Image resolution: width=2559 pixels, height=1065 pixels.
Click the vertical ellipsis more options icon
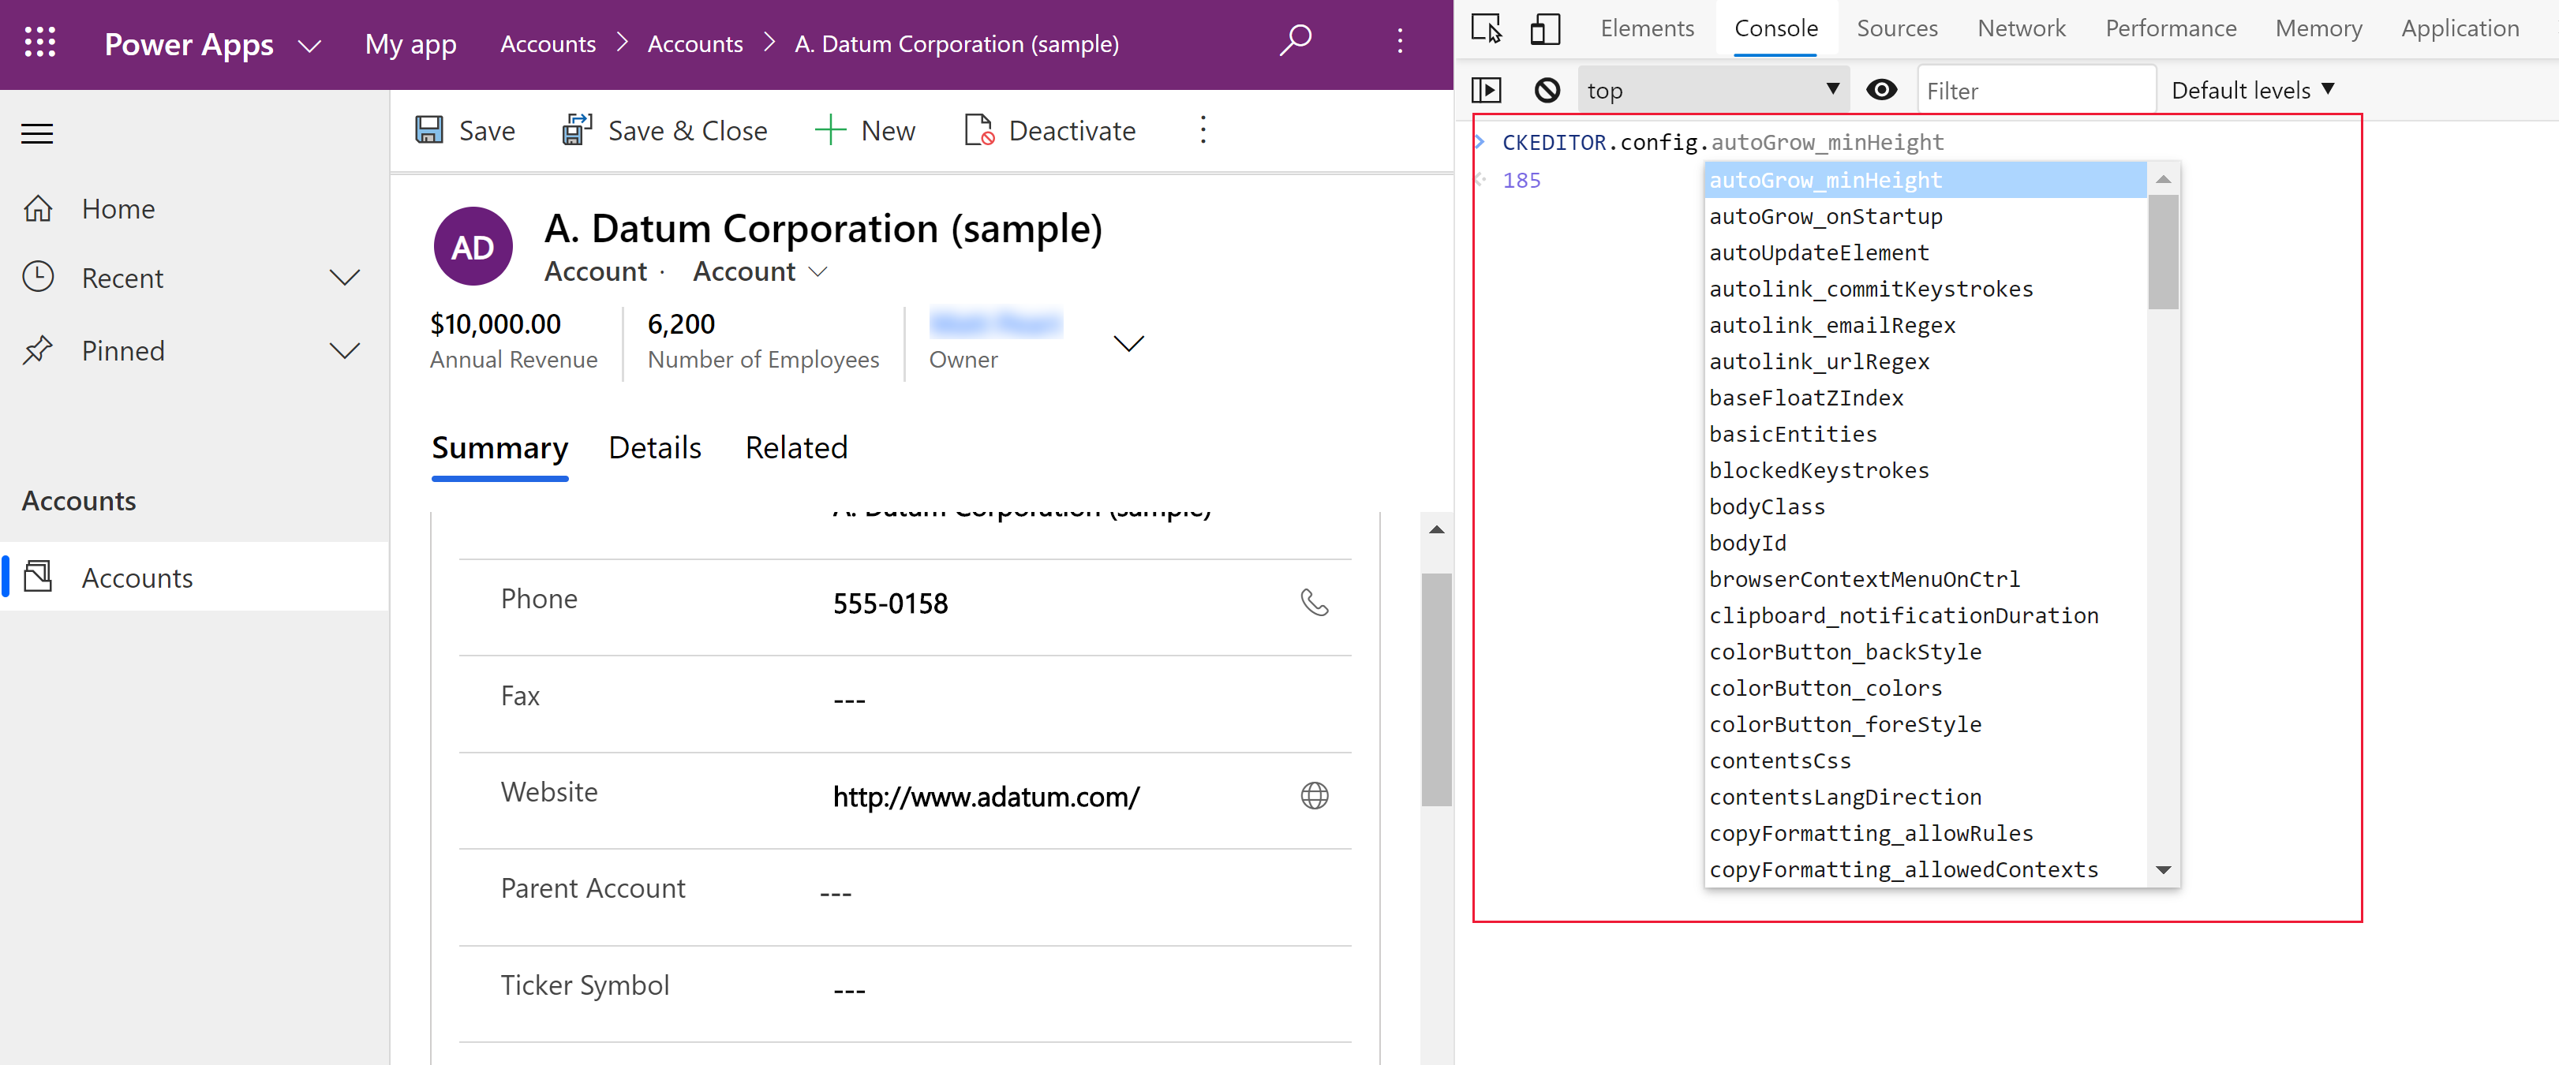[1203, 130]
